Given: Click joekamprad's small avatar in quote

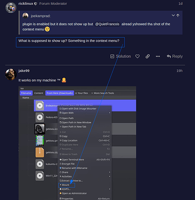Looking at the screenshot, I should coord(26,15).
